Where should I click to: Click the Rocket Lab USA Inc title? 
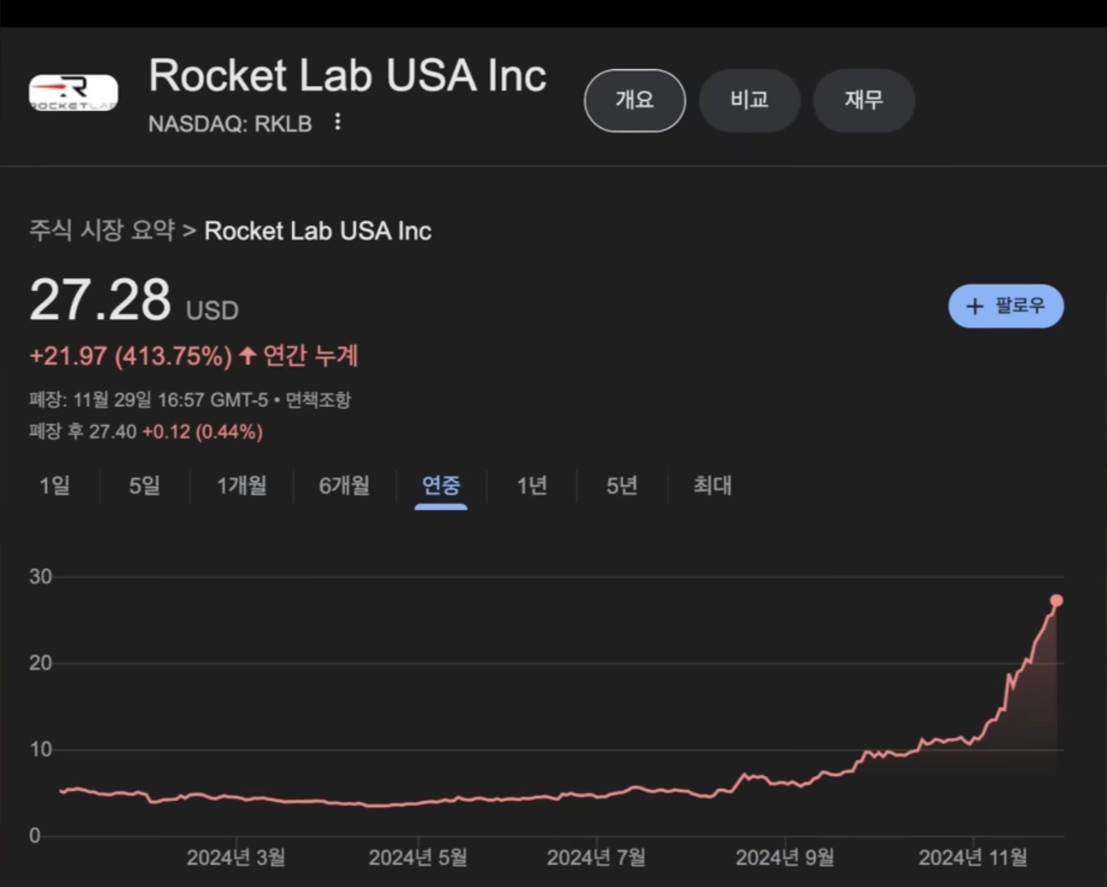(348, 76)
